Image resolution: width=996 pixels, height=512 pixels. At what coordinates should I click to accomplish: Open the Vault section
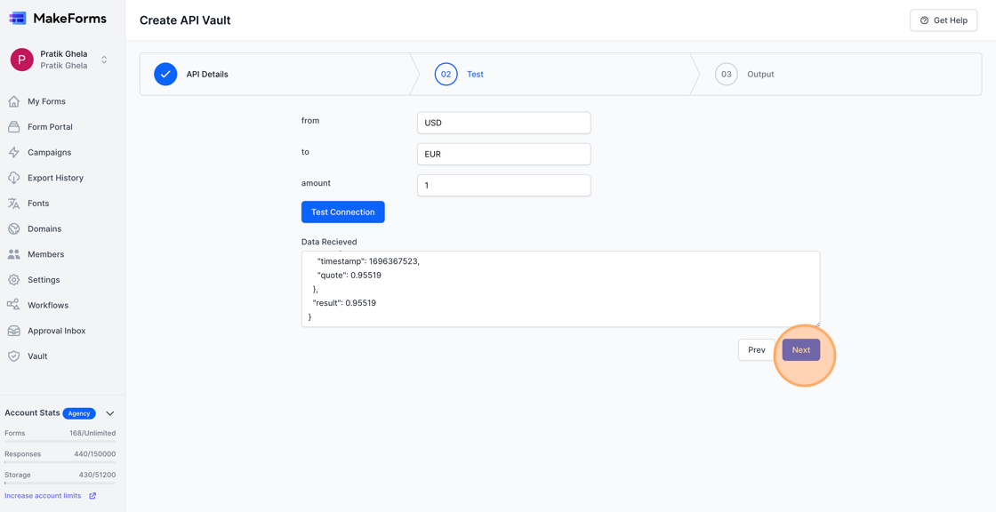click(x=36, y=356)
